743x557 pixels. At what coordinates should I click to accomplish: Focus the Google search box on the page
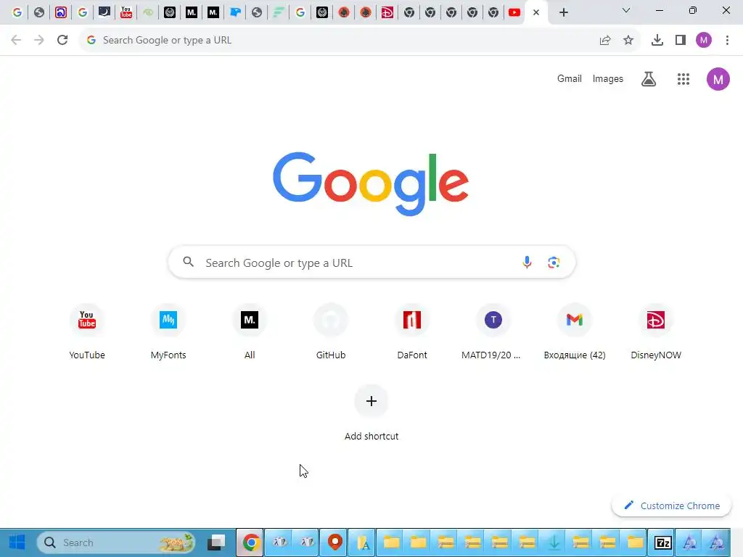click(x=371, y=262)
